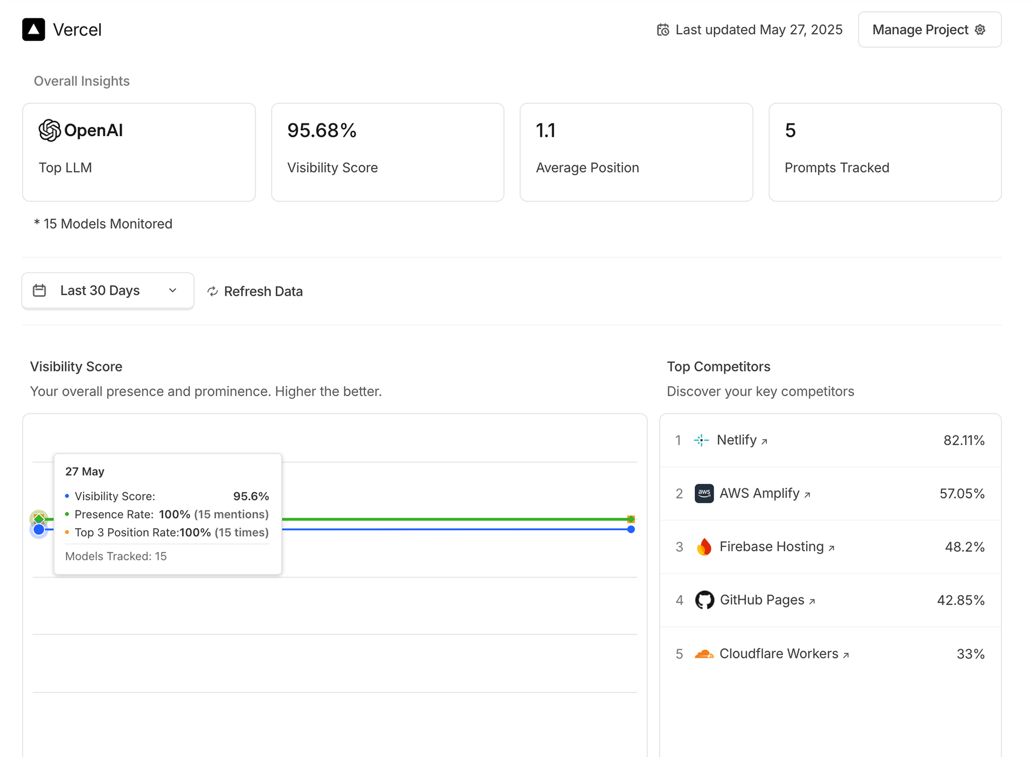
Task: Open the Cloudflare Workers competitor link
Action: 784,654
